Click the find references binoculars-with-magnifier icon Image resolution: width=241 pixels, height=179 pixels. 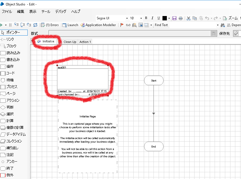tap(134, 25)
